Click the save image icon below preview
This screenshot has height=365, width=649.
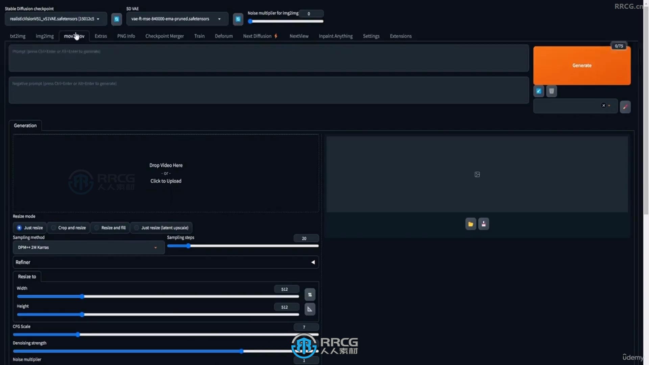click(x=484, y=224)
